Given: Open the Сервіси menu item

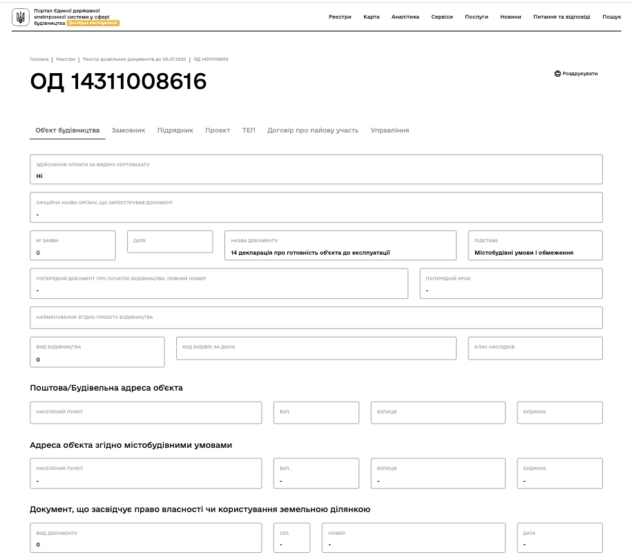Looking at the screenshot, I should click(442, 17).
